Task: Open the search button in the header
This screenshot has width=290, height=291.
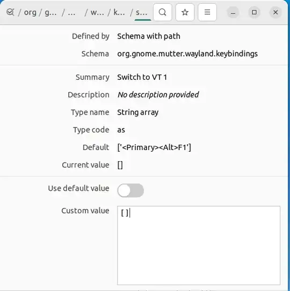Action: [x=162, y=12]
